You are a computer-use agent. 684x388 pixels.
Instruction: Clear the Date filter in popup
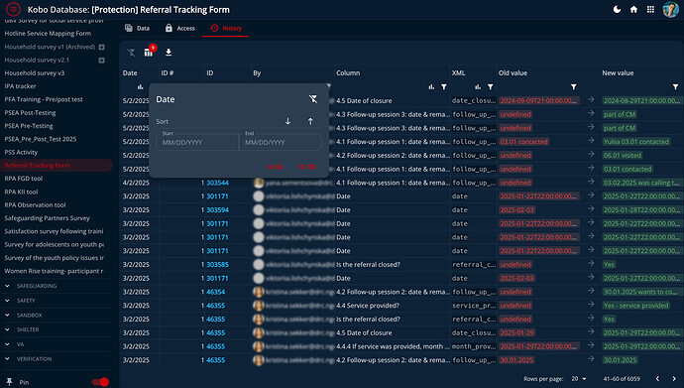(x=313, y=99)
